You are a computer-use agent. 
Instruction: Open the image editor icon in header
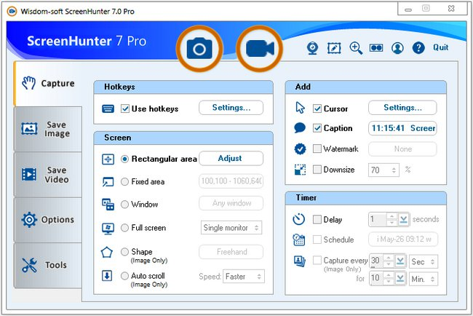[x=334, y=48]
